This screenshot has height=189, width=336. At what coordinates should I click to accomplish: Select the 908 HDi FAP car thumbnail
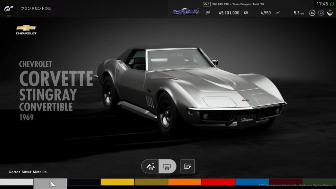pyautogui.click(x=186, y=11)
